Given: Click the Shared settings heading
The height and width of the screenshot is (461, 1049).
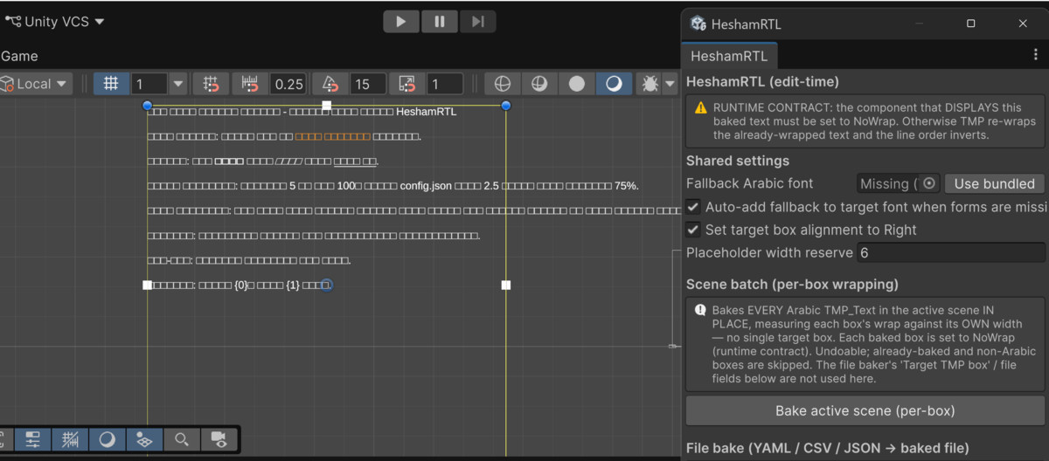Looking at the screenshot, I should [x=738, y=161].
